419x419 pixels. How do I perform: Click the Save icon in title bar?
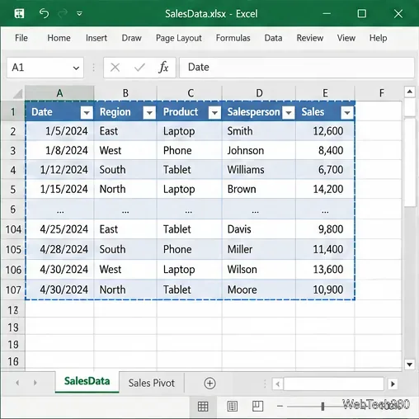(19, 13)
